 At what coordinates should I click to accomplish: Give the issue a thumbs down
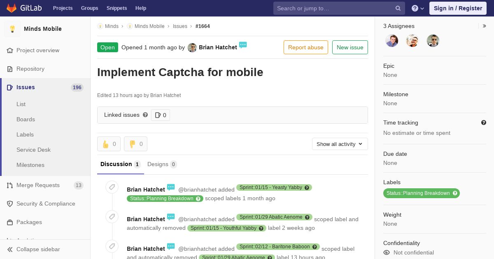click(x=135, y=144)
